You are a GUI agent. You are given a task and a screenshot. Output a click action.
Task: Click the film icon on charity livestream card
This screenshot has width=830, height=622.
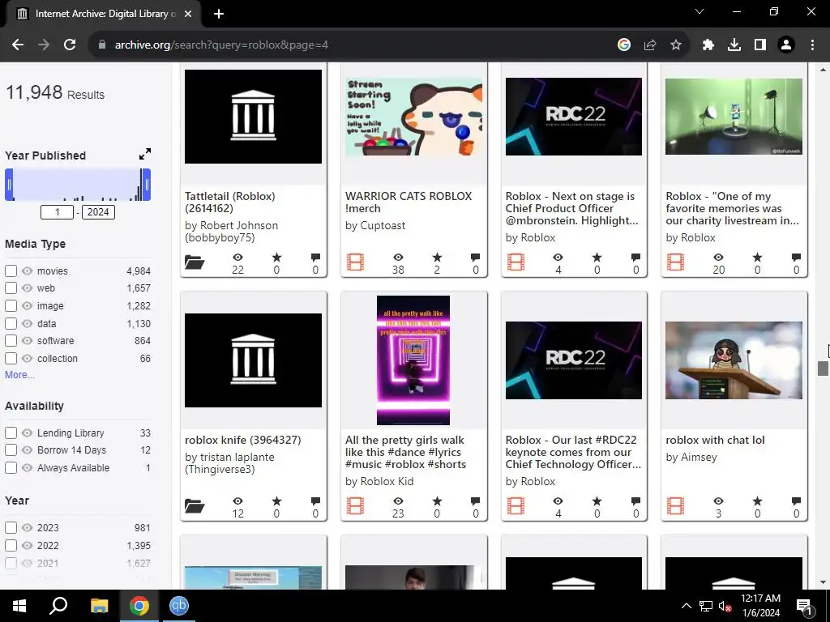(675, 262)
